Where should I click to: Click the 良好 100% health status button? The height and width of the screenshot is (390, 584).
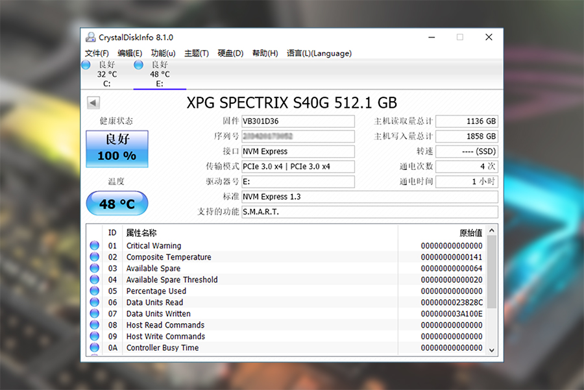coord(117,148)
